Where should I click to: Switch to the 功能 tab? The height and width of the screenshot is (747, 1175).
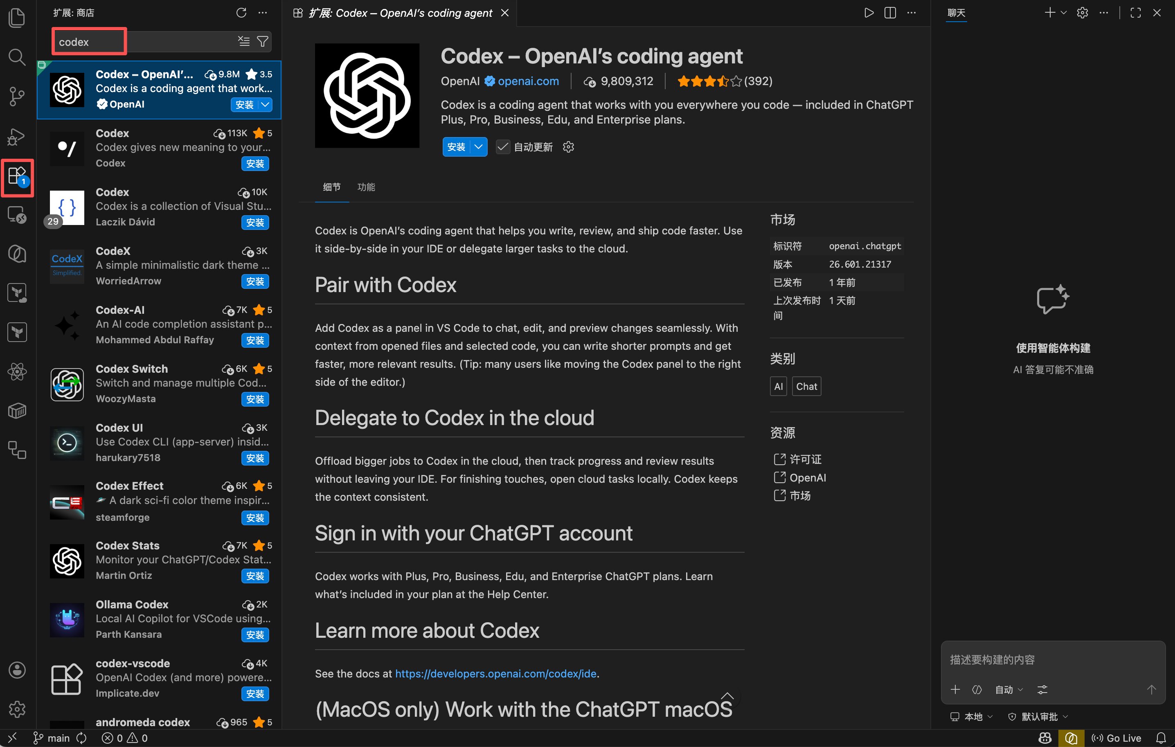366,187
